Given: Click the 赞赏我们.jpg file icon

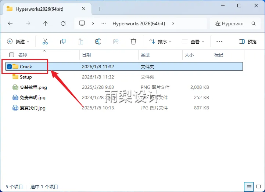Looking at the screenshot, I should point(15,108).
